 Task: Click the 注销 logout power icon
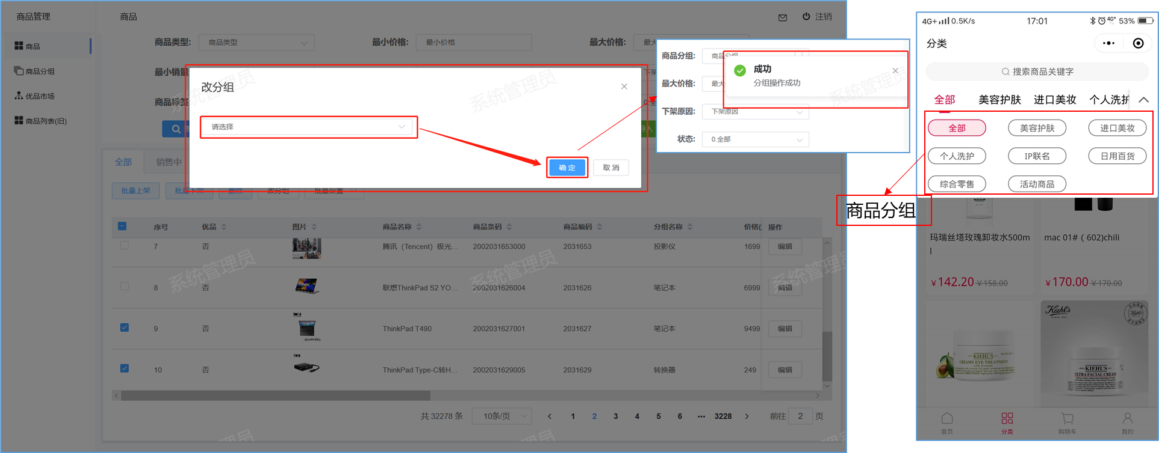click(806, 16)
